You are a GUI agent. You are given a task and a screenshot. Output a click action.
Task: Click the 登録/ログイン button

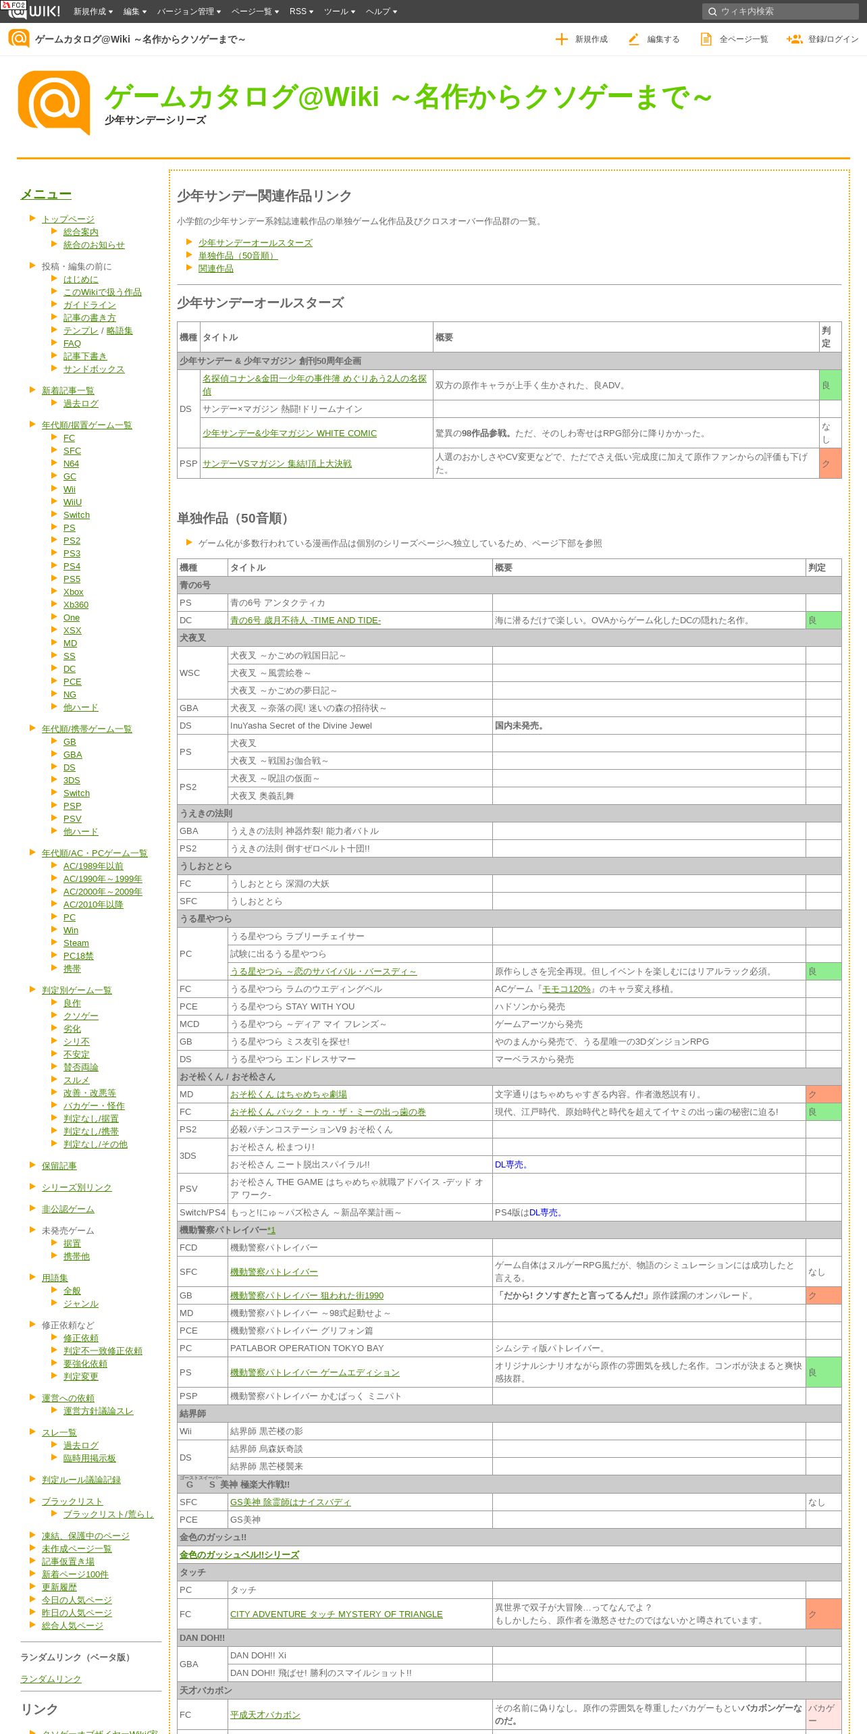pyautogui.click(x=822, y=39)
